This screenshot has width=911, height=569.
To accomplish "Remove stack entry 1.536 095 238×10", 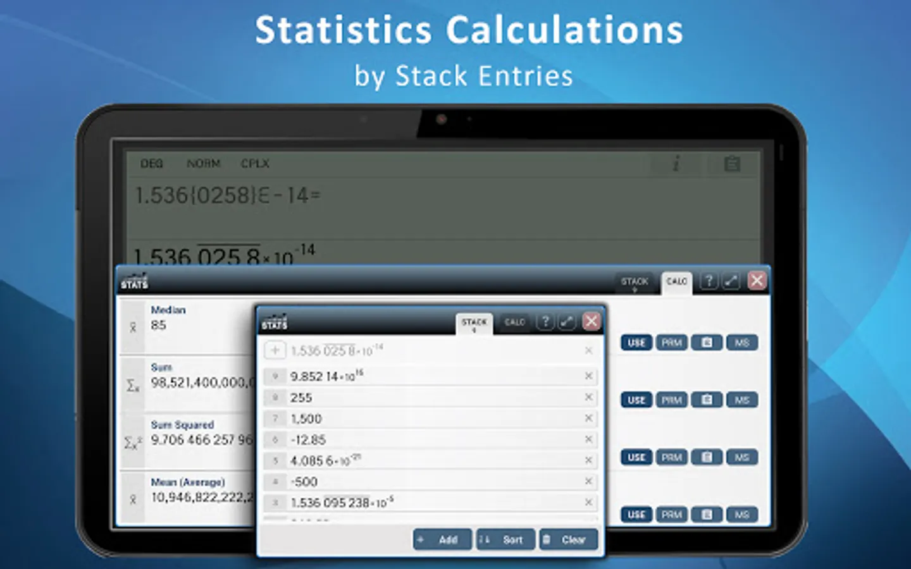I will coord(588,502).
